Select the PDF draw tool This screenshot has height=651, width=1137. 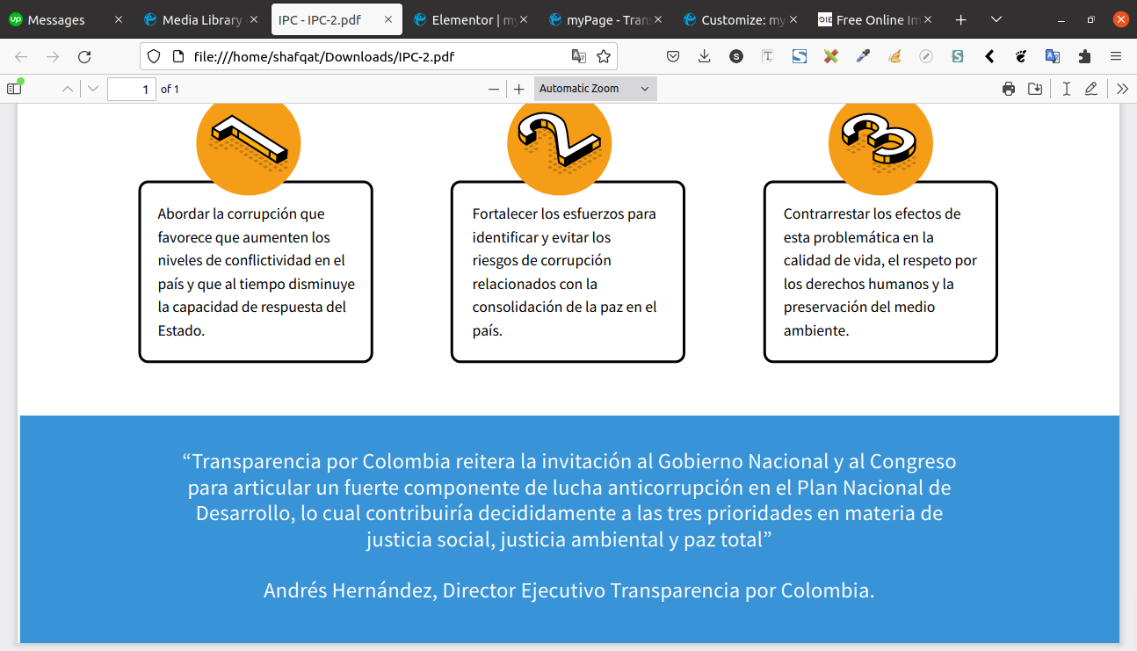tap(1090, 89)
